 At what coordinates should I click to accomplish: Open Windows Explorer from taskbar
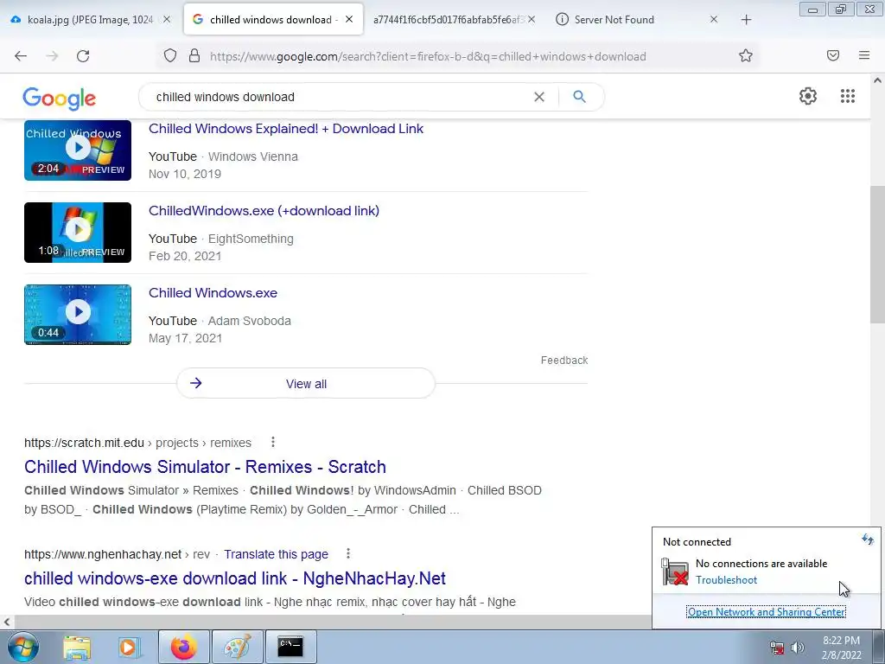(77, 647)
